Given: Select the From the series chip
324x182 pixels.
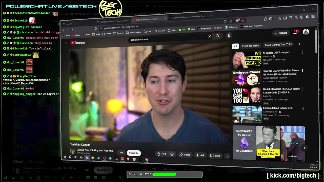Looking at the screenshot, I should click(251, 46).
